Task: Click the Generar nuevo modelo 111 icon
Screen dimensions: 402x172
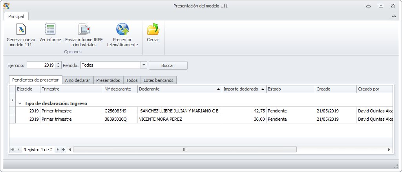Action: tap(21, 29)
